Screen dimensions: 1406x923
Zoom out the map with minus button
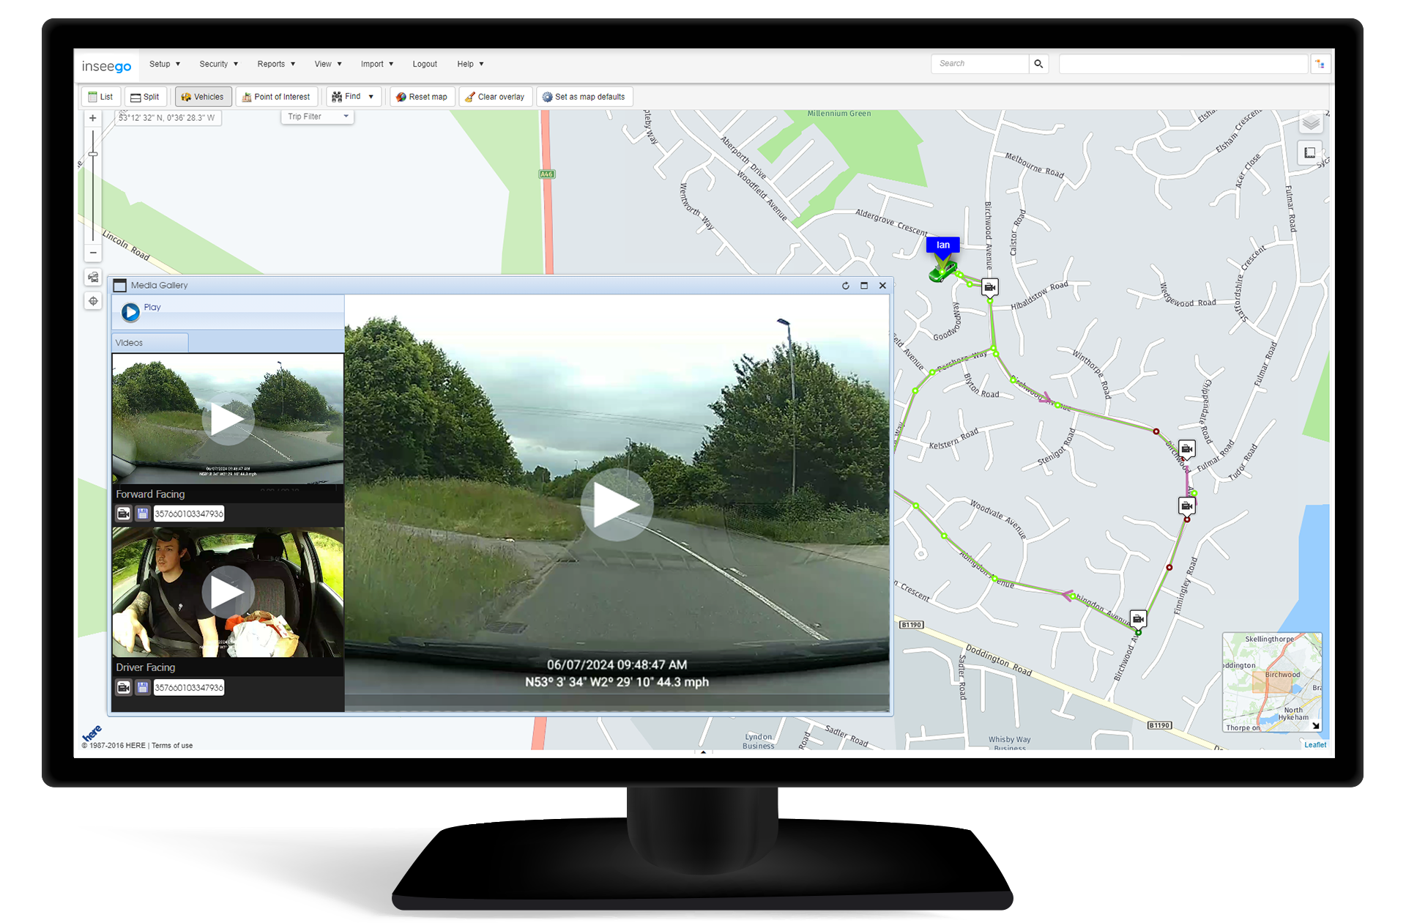(93, 253)
